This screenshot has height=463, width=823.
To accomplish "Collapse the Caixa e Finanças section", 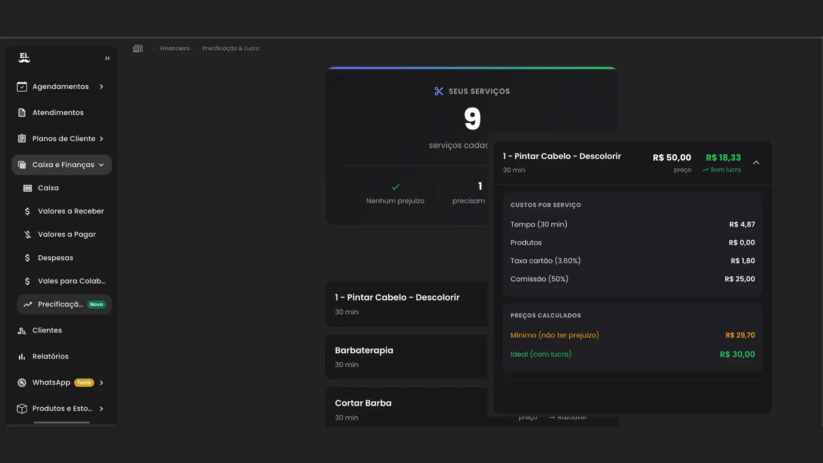I will tap(101, 165).
